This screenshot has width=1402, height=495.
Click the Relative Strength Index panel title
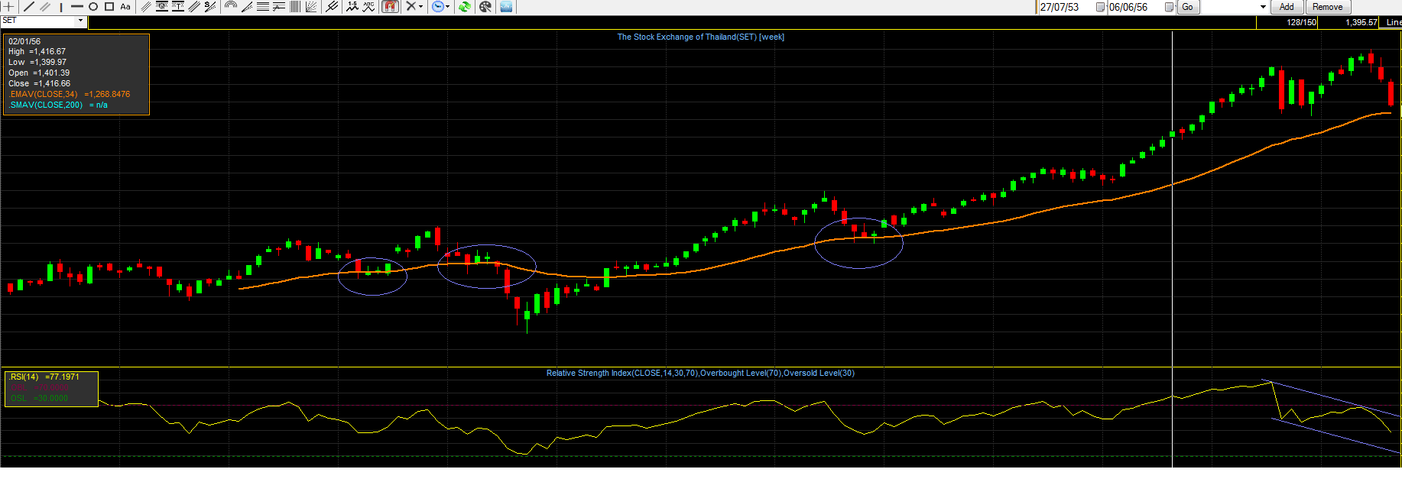pos(700,373)
